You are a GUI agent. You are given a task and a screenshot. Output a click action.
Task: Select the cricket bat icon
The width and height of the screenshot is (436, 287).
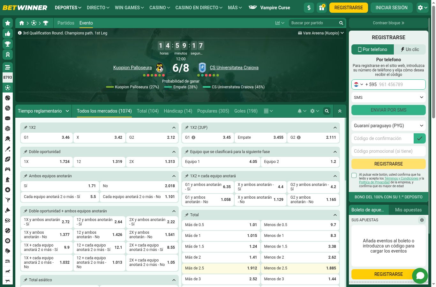tap(8, 149)
